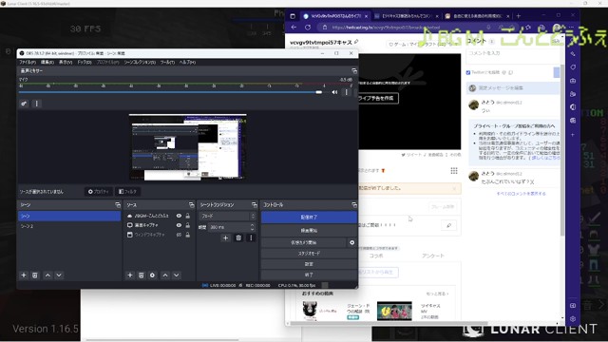Click the blue 配信終了 stream button
This screenshot has width=608, height=342.
[x=309, y=218]
